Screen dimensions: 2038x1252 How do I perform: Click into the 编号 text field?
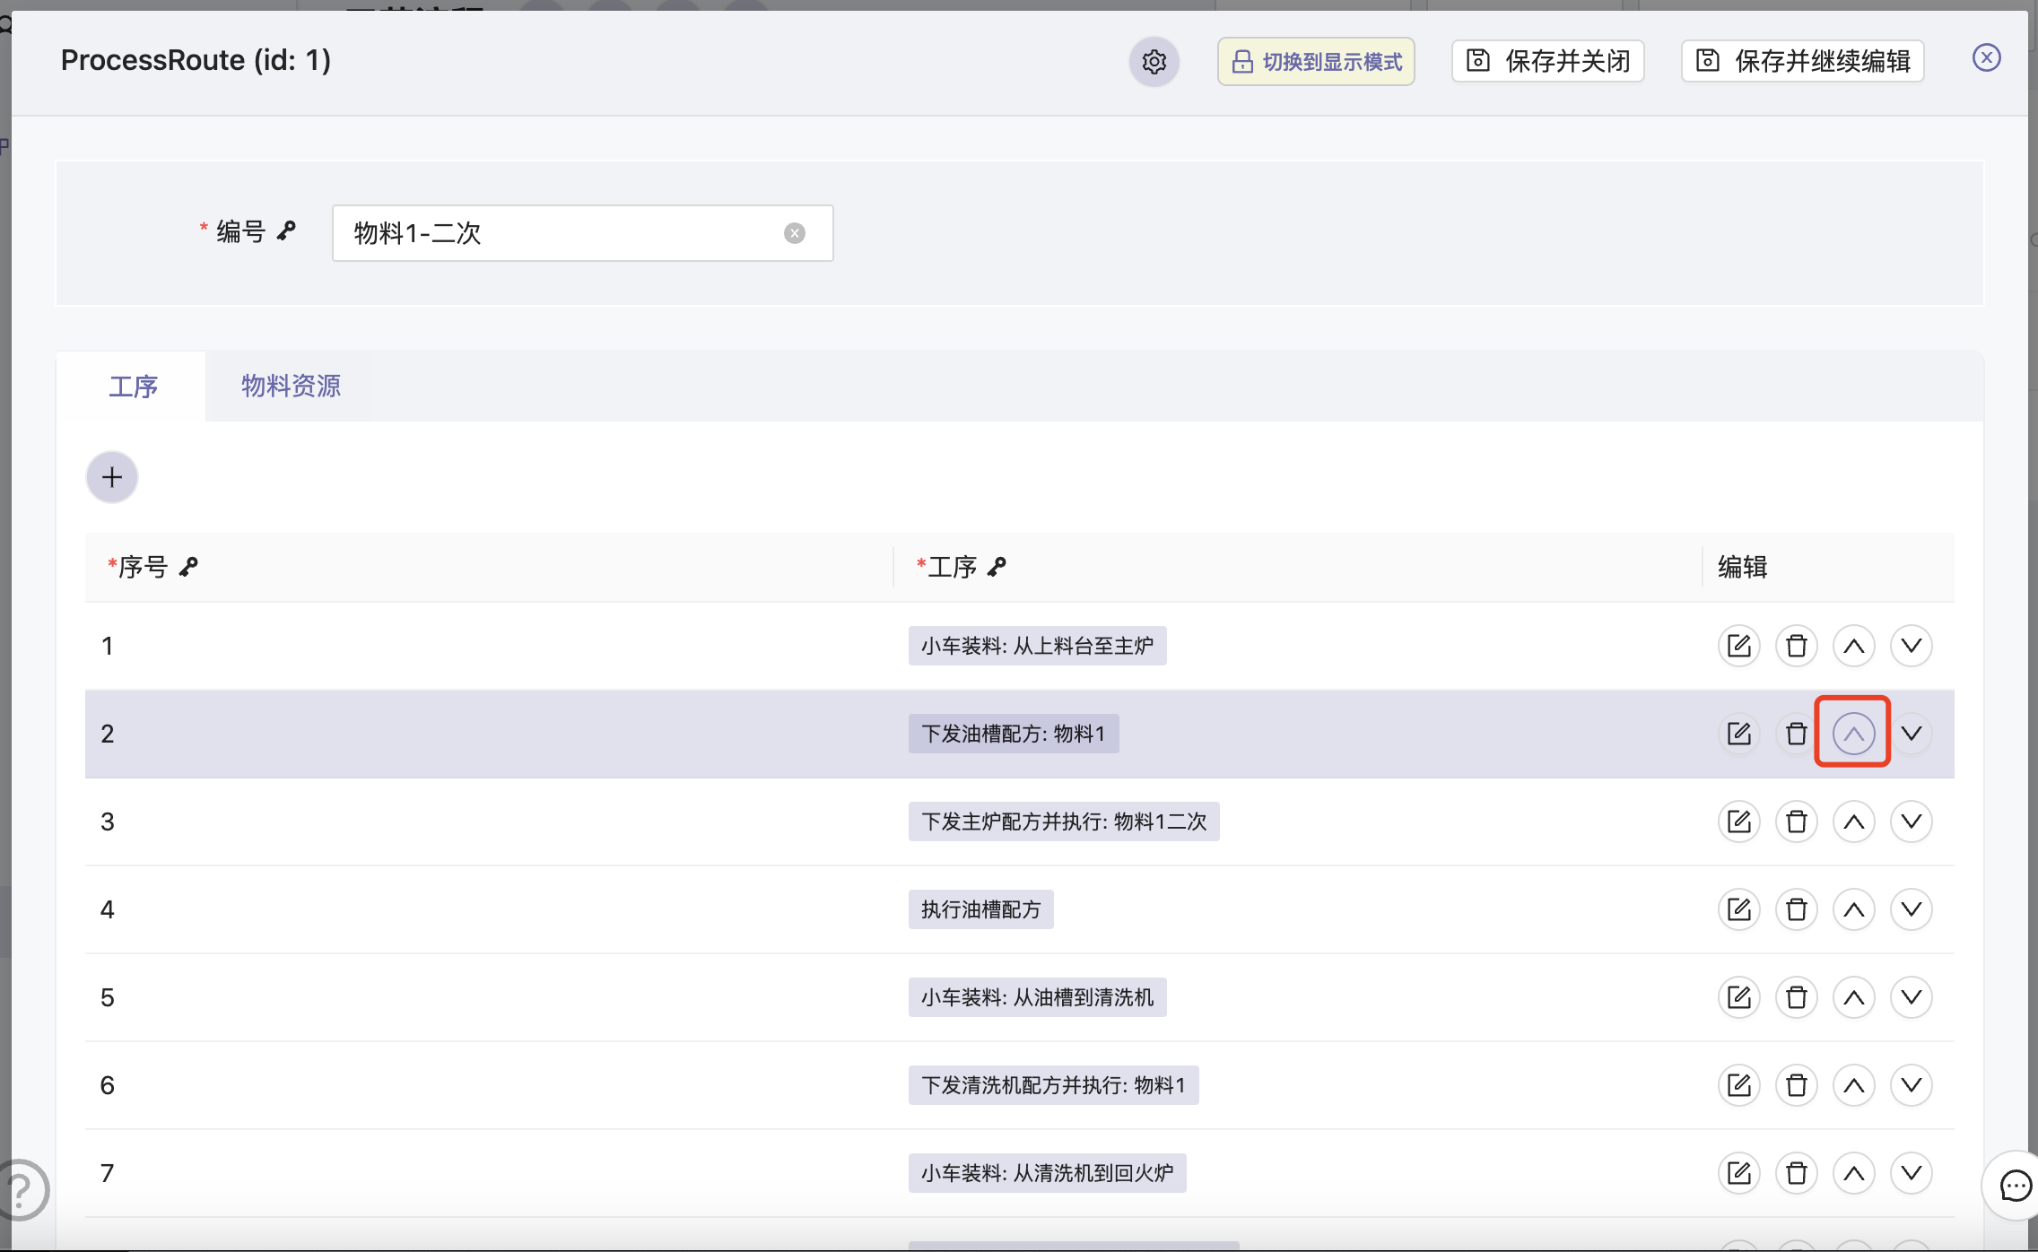556,233
